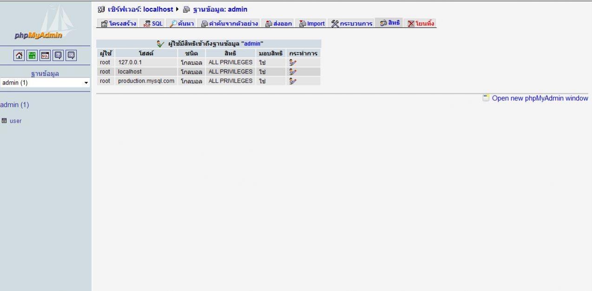Click ALL PRIVILEGES in the localhost row
This screenshot has width=592, height=291.
point(230,72)
